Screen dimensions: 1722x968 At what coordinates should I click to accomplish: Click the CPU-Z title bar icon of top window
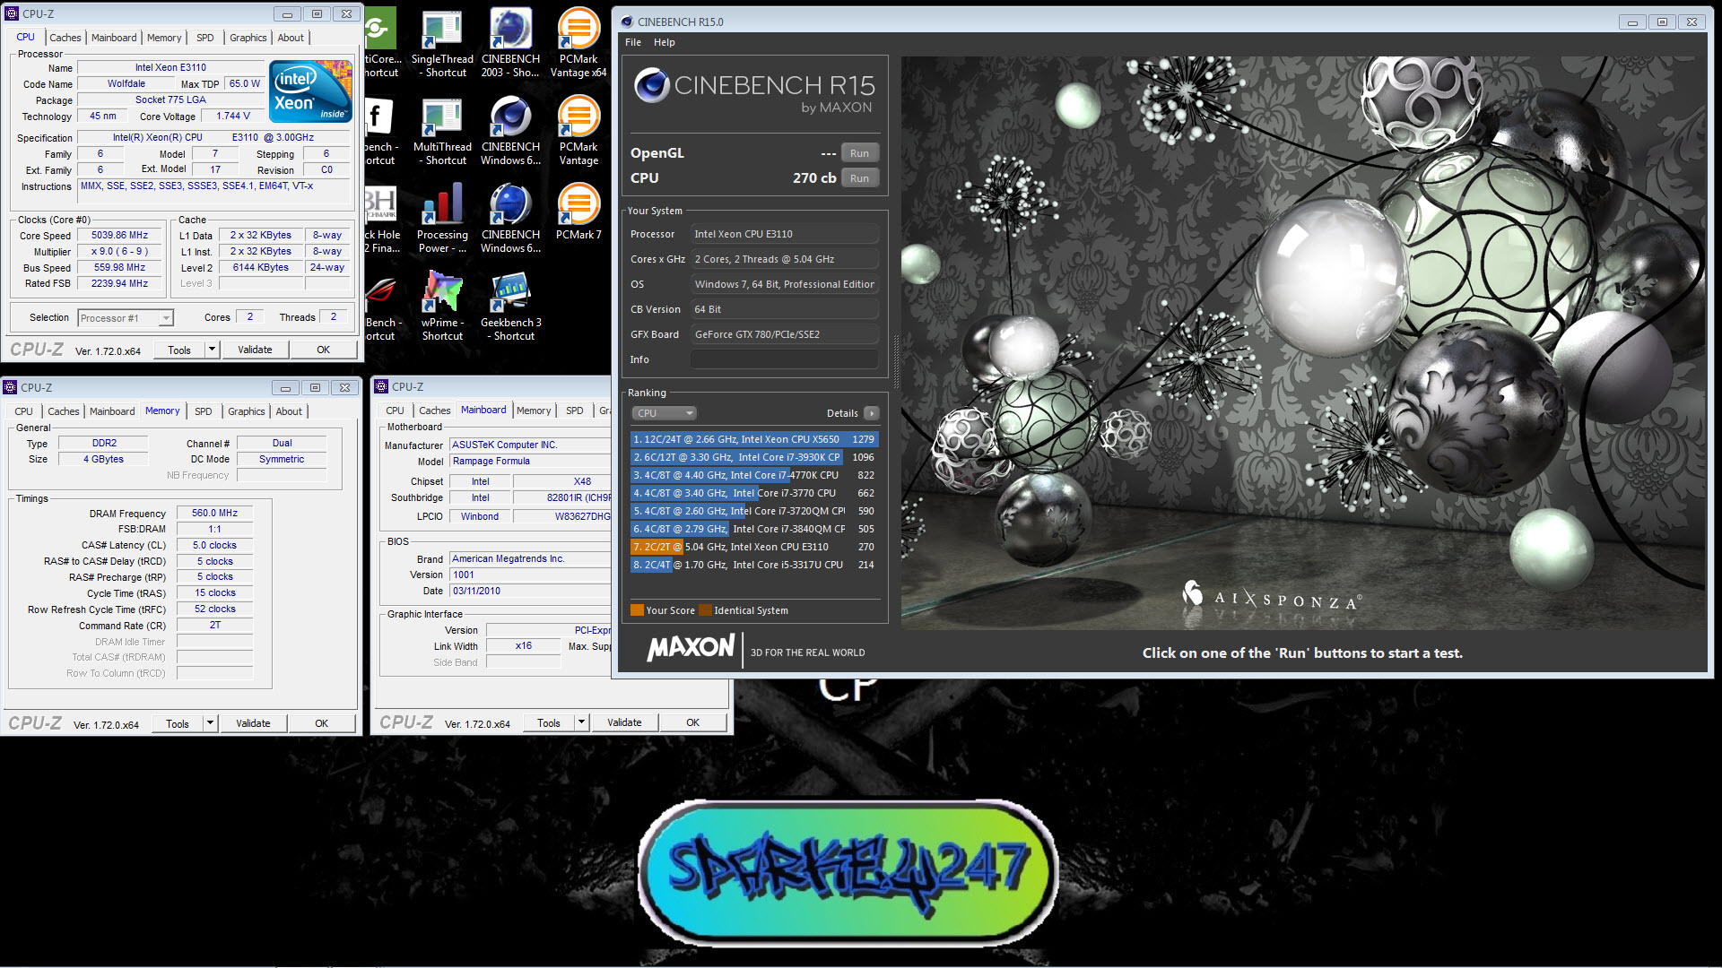pyautogui.click(x=12, y=13)
